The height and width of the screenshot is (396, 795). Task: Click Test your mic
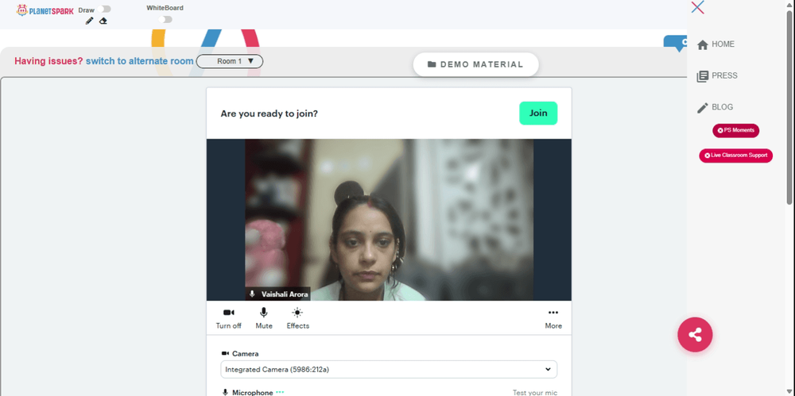pos(535,393)
